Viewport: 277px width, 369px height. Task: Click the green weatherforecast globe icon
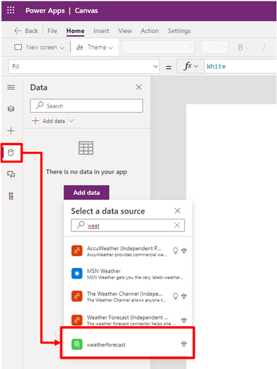click(x=77, y=344)
